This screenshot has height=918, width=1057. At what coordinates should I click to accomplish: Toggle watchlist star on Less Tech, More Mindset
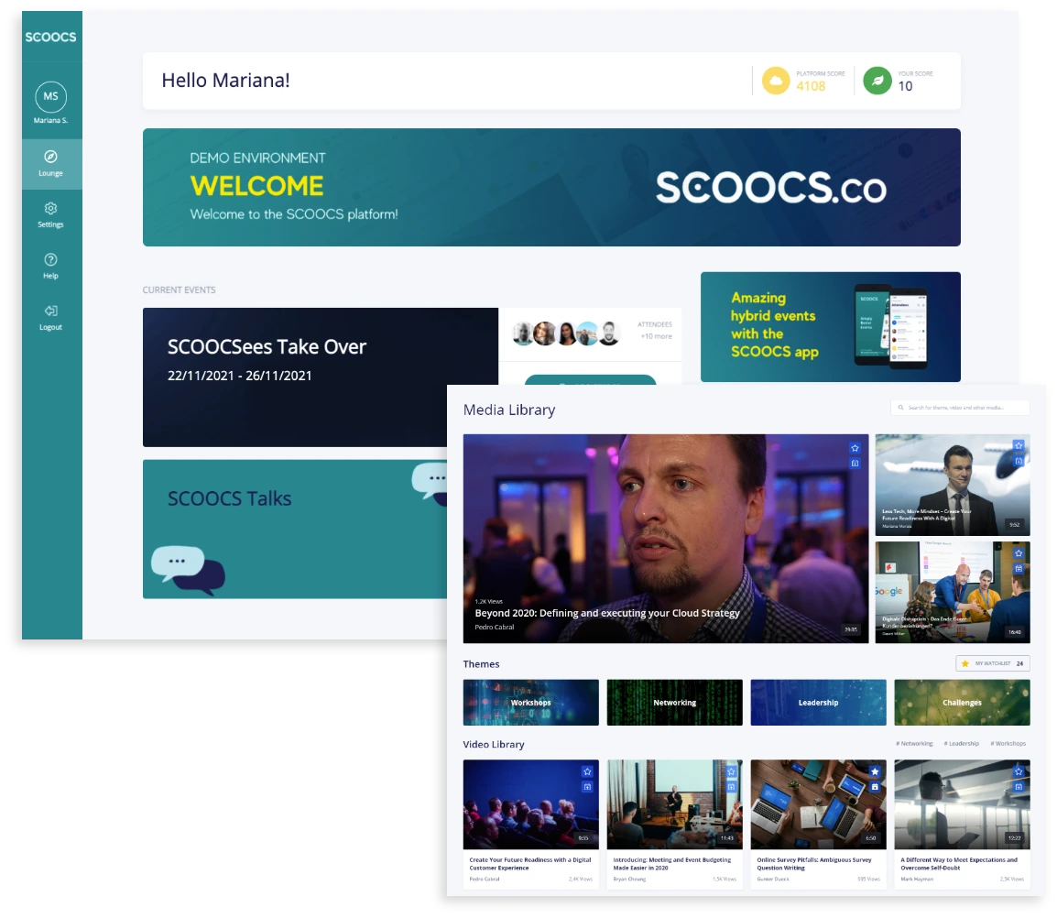[1019, 445]
